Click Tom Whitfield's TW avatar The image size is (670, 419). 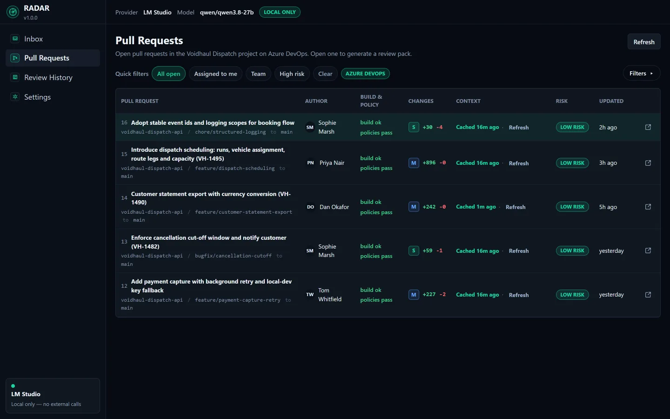click(310, 295)
